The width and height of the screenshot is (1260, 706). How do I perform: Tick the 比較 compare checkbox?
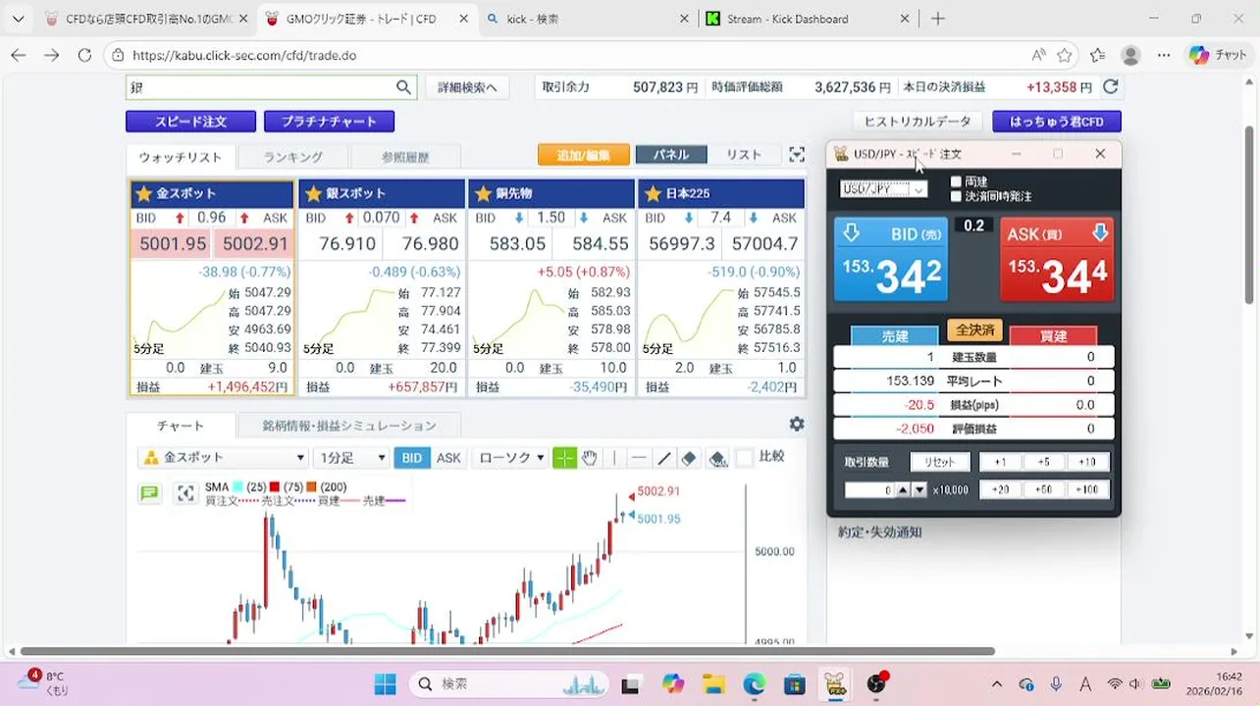pos(745,457)
